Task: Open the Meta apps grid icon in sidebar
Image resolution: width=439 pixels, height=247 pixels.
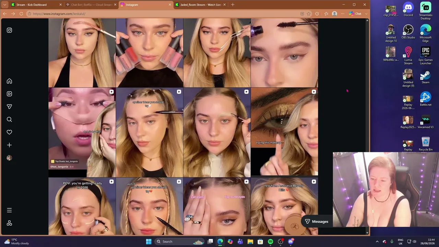Action: pos(9,223)
